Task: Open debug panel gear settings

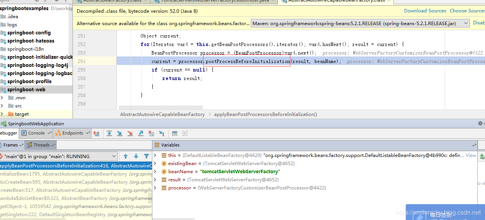Action: pyautogui.click(x=481, y=124)
